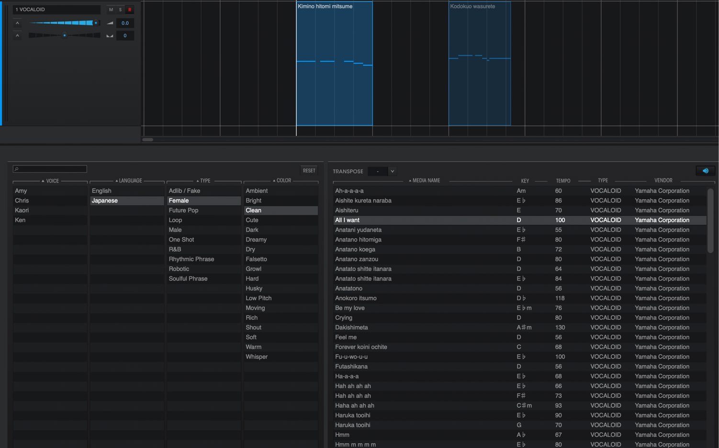Mute the VOCALOID track with M
The height and width of the screenshot is (448, 719).
point(111,10)
